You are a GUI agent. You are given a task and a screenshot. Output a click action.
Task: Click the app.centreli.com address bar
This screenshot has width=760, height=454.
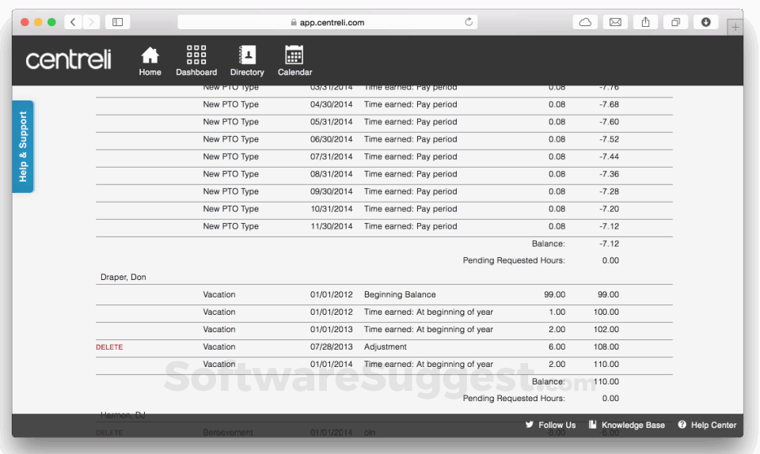328,22
